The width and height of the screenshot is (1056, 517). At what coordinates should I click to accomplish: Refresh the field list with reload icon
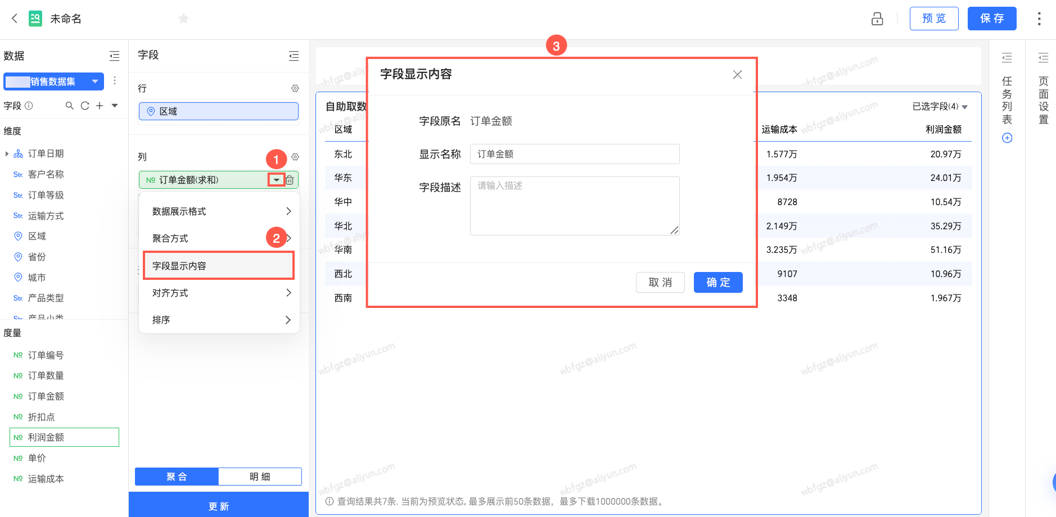(85, 106)
